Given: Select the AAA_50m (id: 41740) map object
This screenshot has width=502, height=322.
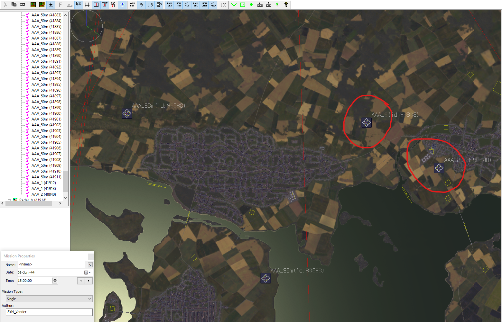Looking at the screenshot, I should 127,113.
